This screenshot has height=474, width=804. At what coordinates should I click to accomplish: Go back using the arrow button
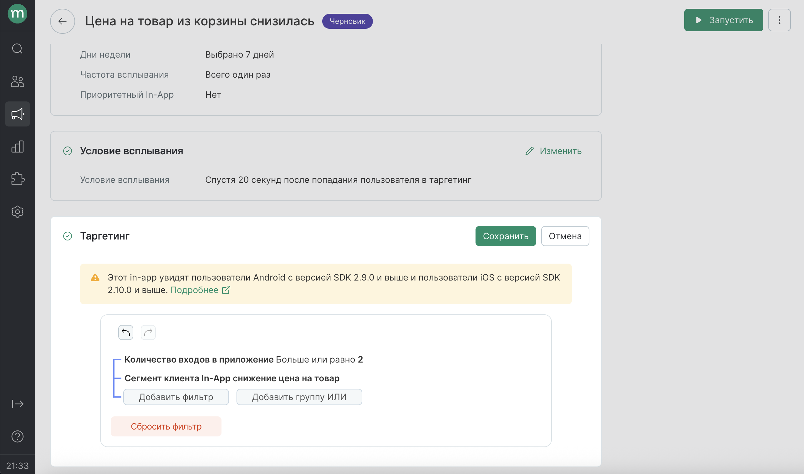pyautogui.click(x=63, y=21)
